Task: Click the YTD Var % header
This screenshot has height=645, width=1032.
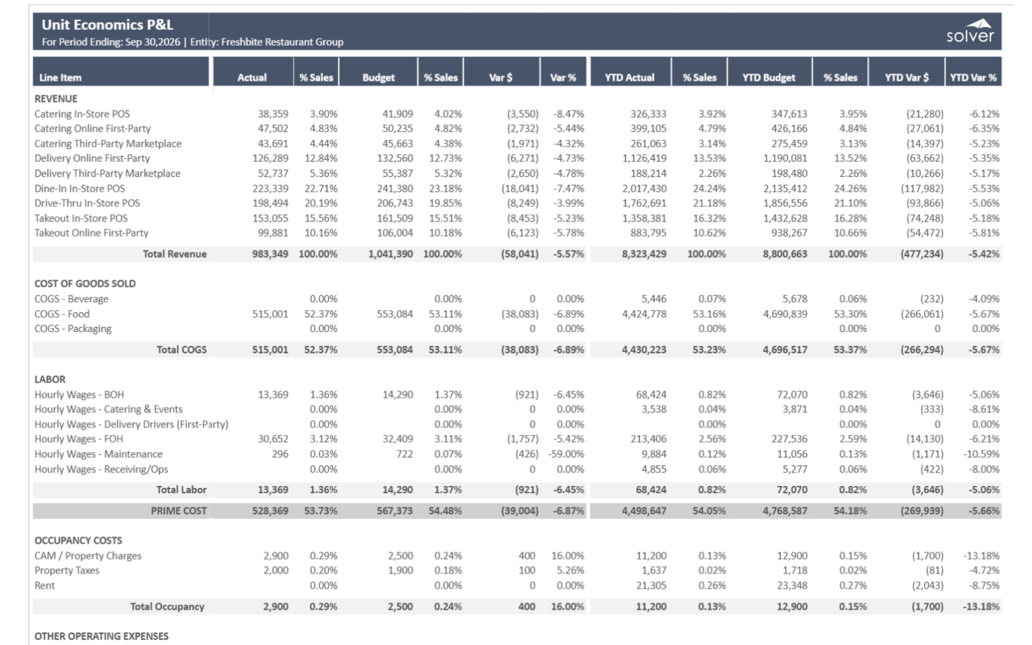Action: click(x=973, y=77)
